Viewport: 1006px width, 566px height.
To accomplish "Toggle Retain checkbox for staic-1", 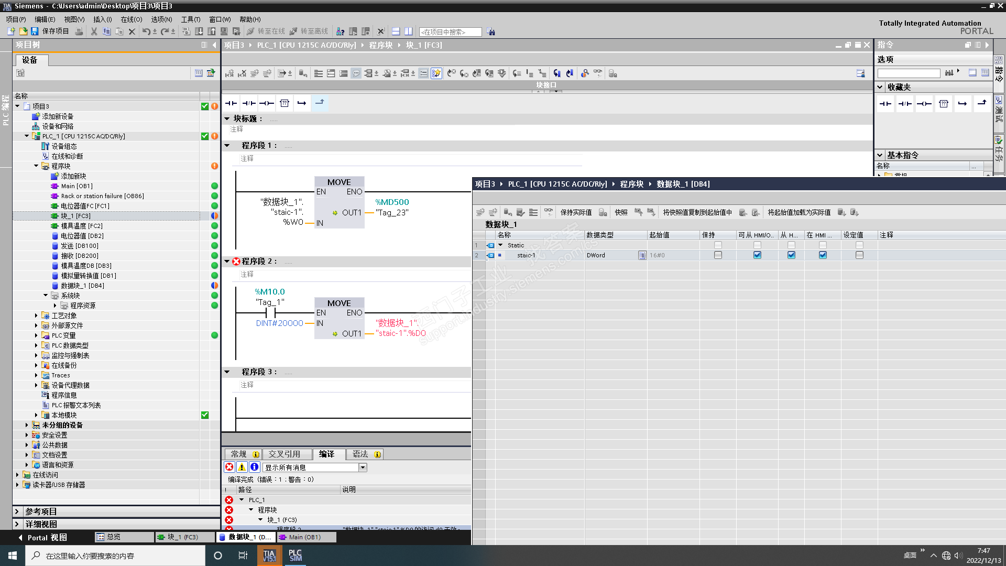I will [x=718, y=255].
